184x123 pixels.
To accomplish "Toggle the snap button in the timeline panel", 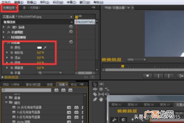I will click(123, 120).
